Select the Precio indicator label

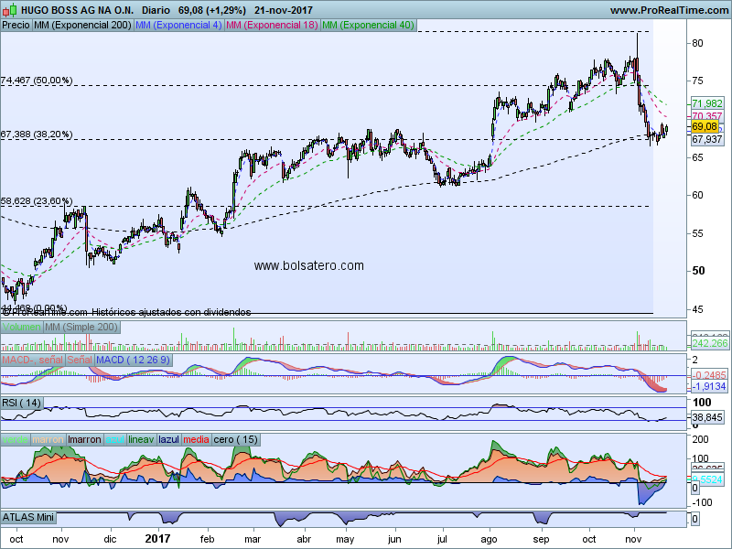pyautogui.click(x=16, y=25)
